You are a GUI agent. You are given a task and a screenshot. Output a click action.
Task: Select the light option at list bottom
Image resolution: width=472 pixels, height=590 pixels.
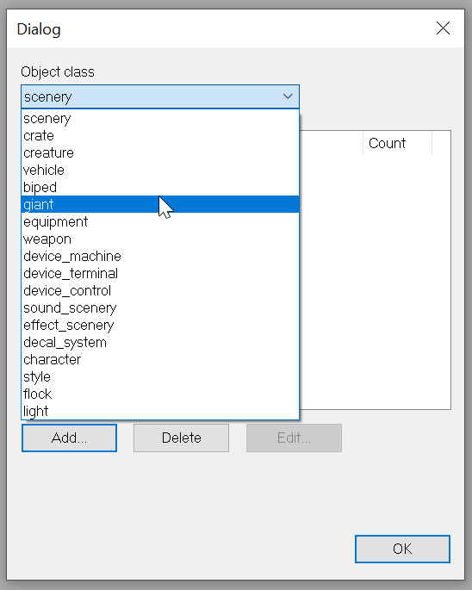click(160, 411)
